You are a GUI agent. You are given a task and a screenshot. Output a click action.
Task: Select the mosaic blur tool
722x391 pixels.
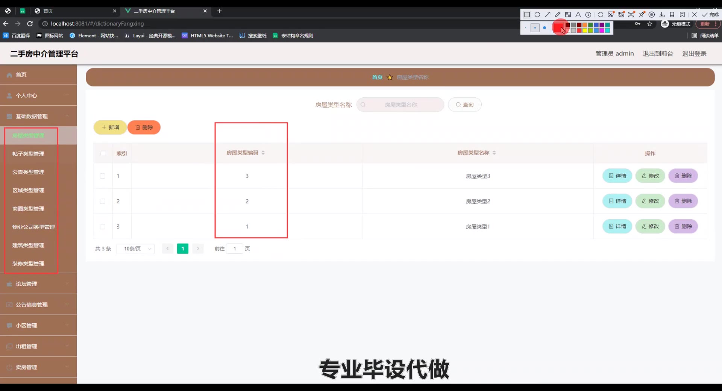tap(568, 15)
